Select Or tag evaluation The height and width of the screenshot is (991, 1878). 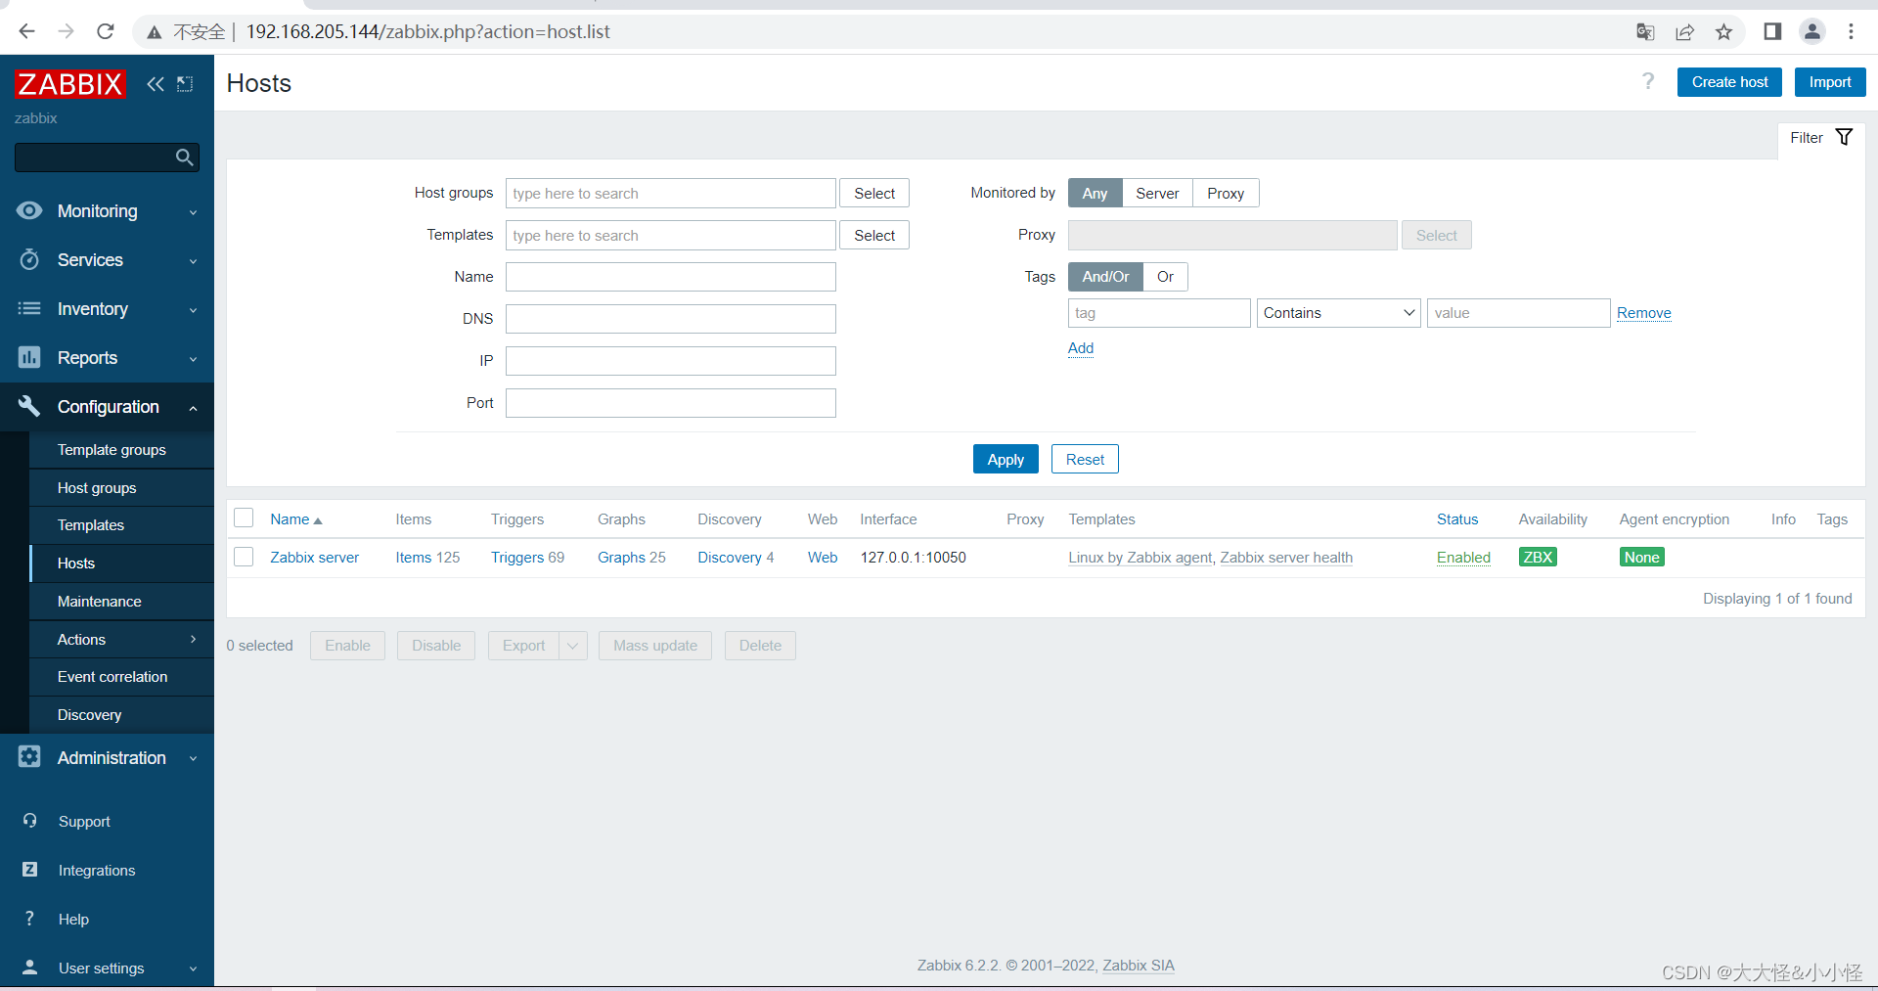[1165, 277]
